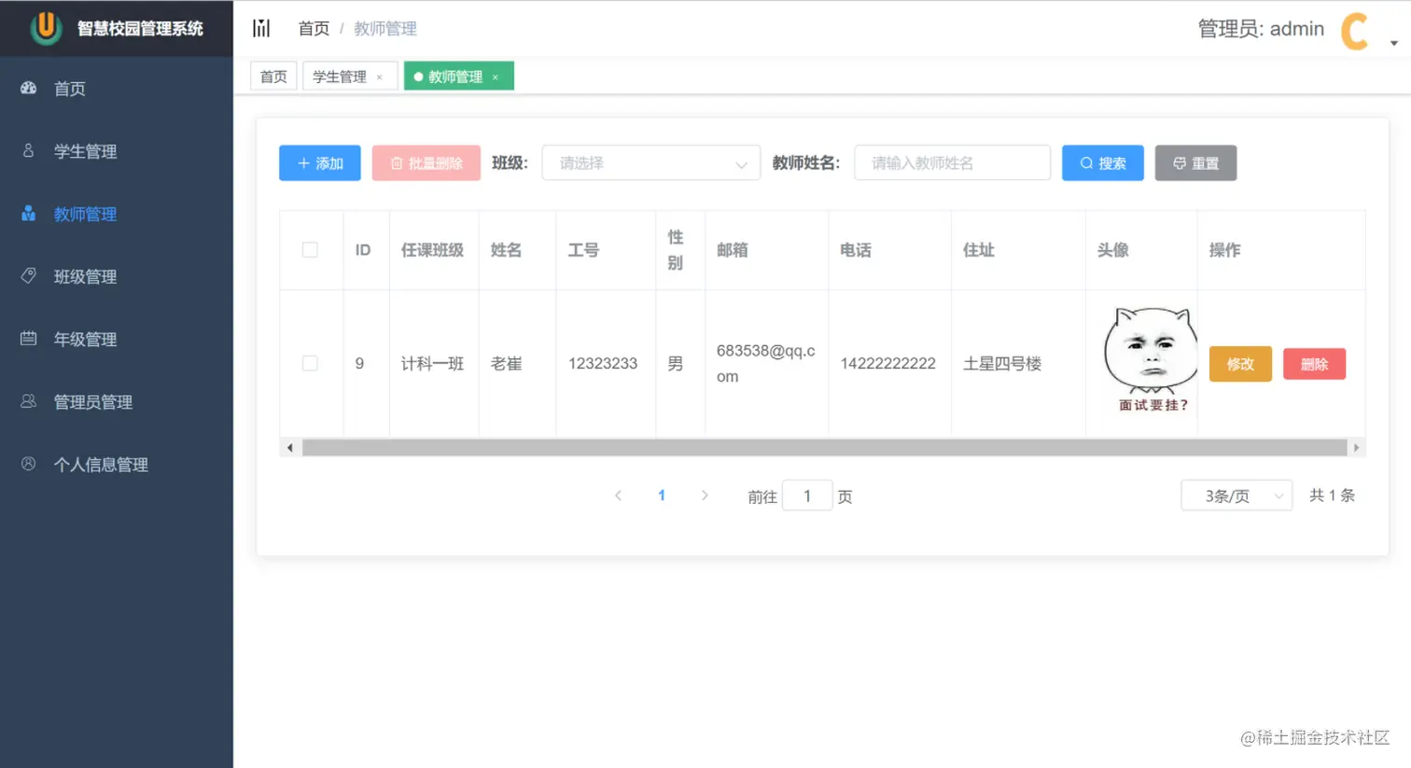Click the 教师姓名 search input field
Screen dimensions: 1411x768
pos(952,162)
